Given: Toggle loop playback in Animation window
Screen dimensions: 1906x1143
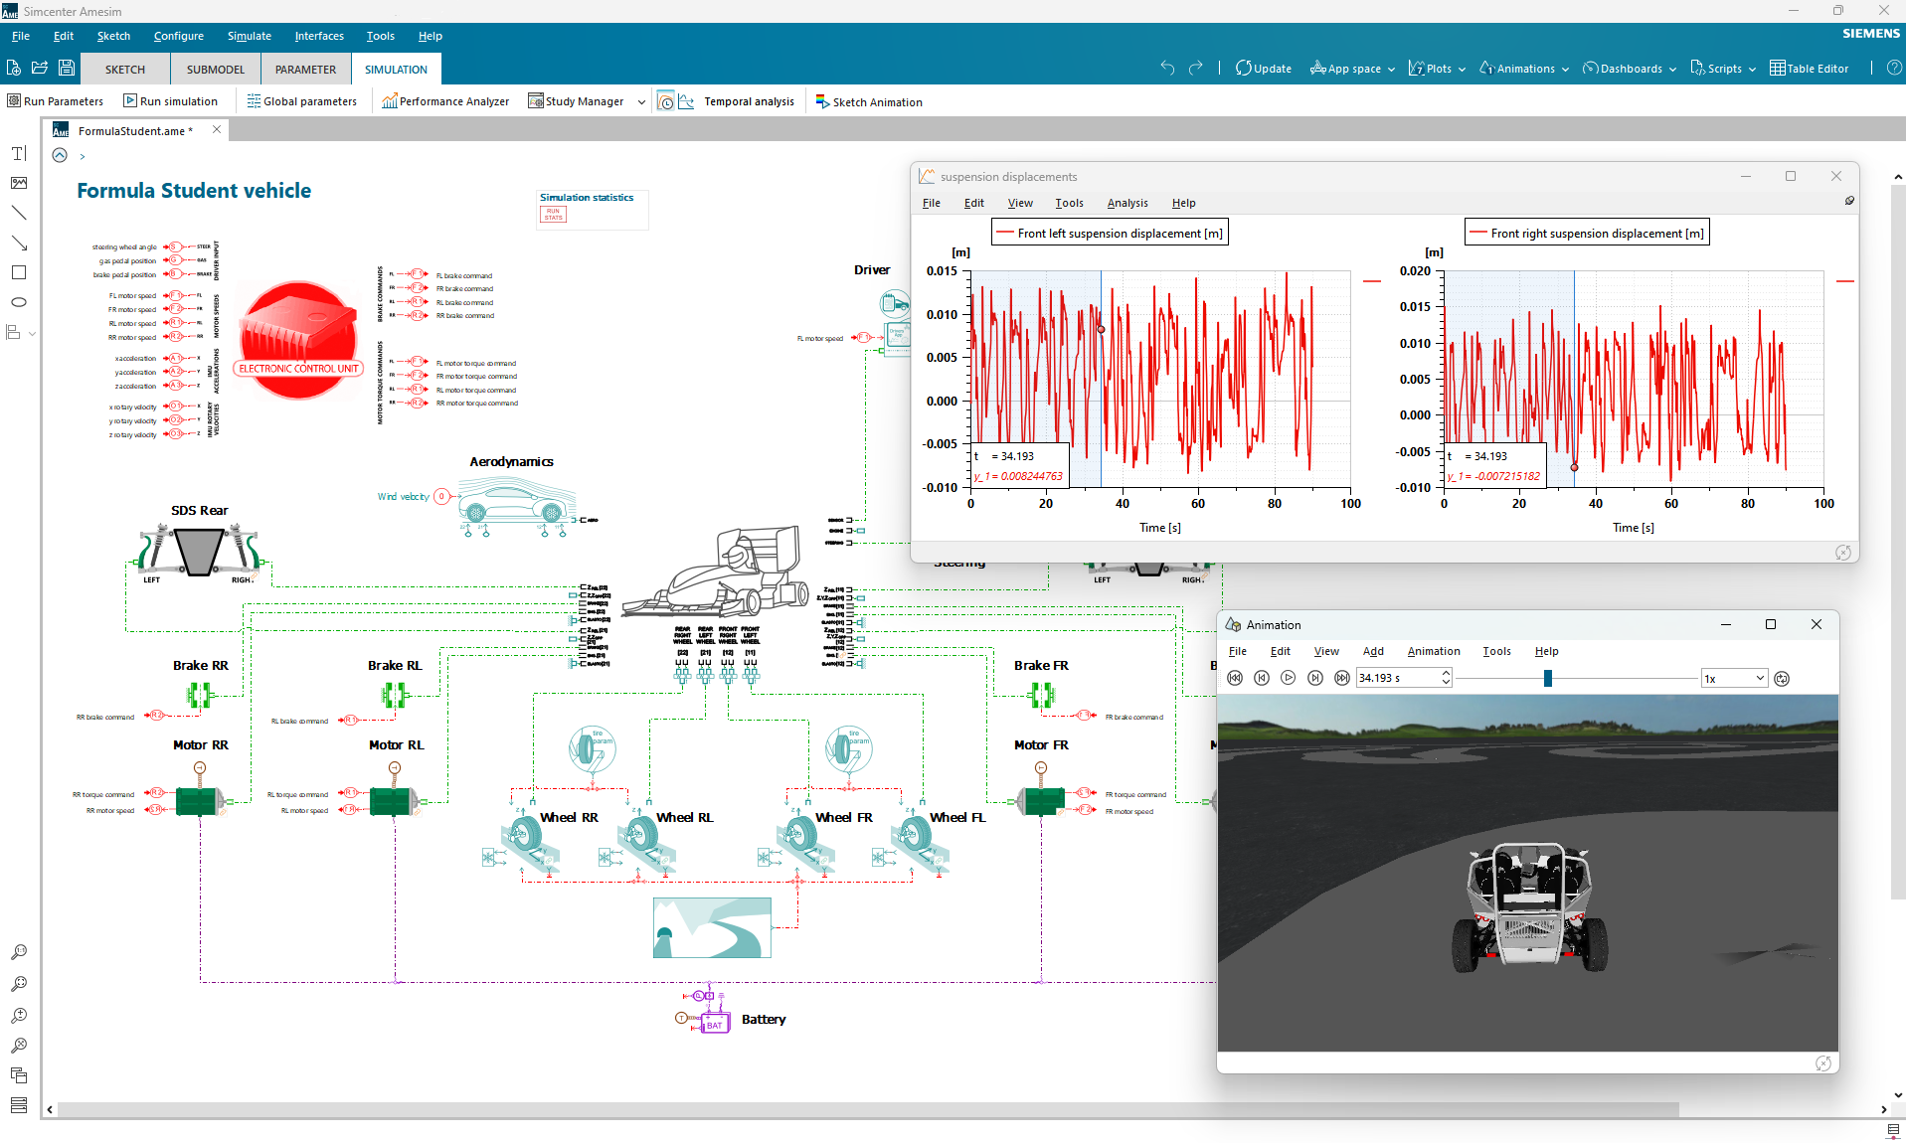Looking at the screenshot, I should (x=1782, y=679).
